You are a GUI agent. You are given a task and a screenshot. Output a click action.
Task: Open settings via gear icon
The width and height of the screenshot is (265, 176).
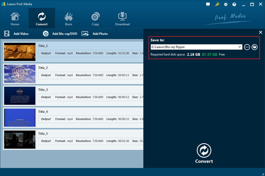(226, 4)
